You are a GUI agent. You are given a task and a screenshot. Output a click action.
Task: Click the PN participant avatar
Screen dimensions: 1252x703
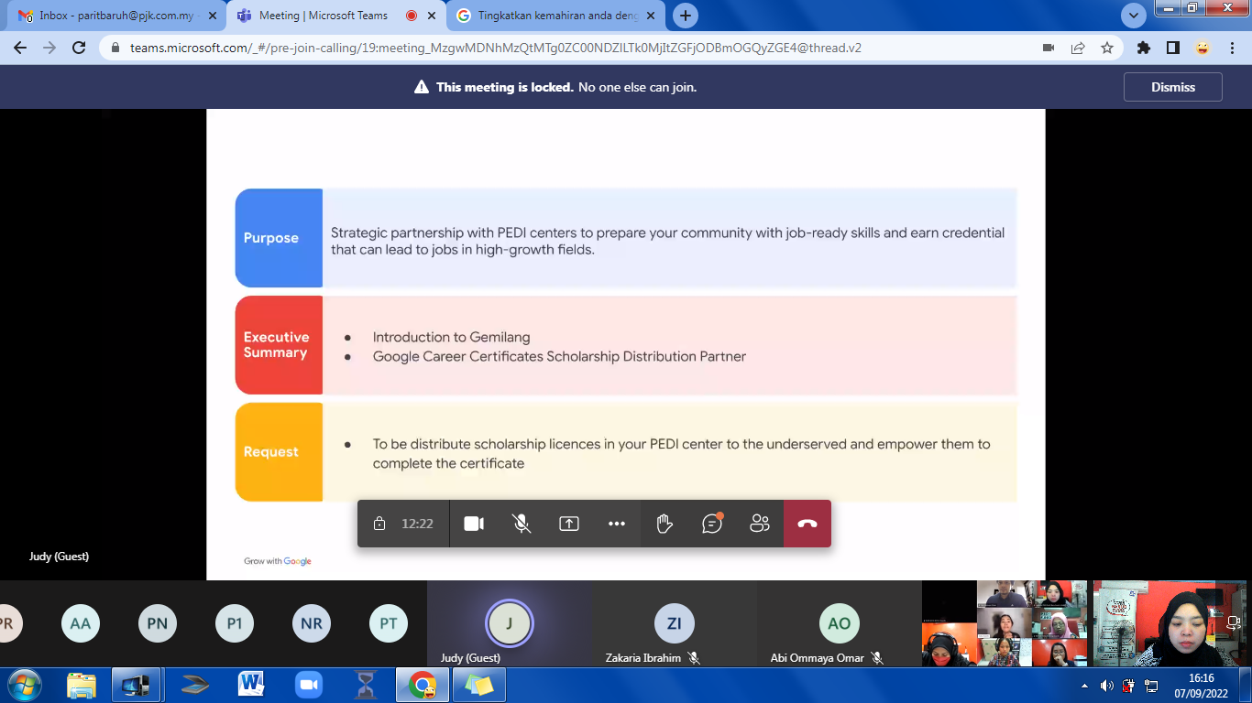click(x=158, y=623)
